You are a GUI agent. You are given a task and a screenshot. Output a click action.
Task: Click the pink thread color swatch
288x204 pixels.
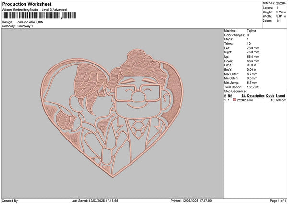coord(235,100)
